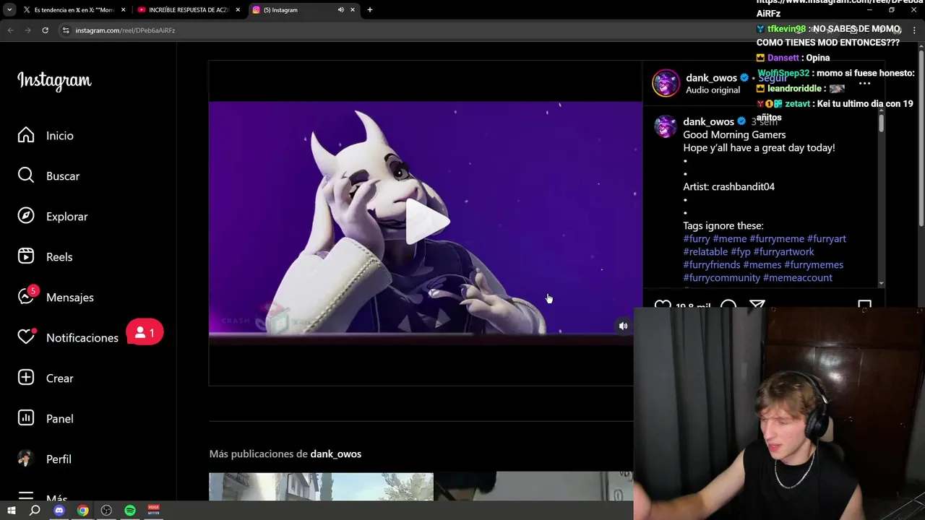Open first thumbnail under Más publicaciones
925x520 pixels.
[x=321, y=487]
